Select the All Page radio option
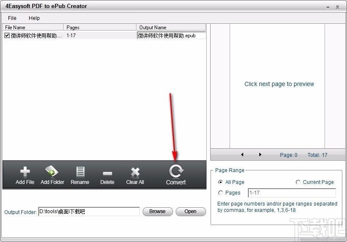Screen dimensions: 347x242 (220, 182)
